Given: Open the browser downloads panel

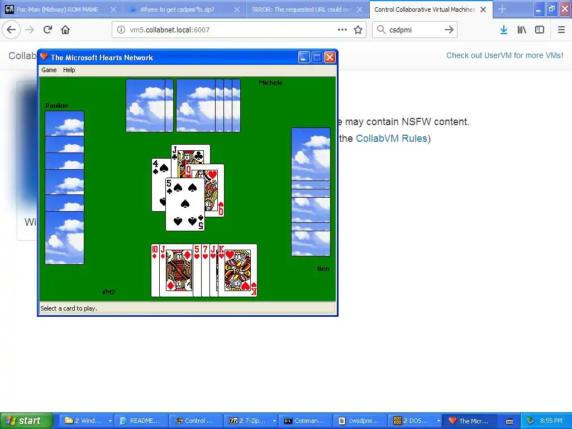Looking at the screenshot, I should coord(504,30).
